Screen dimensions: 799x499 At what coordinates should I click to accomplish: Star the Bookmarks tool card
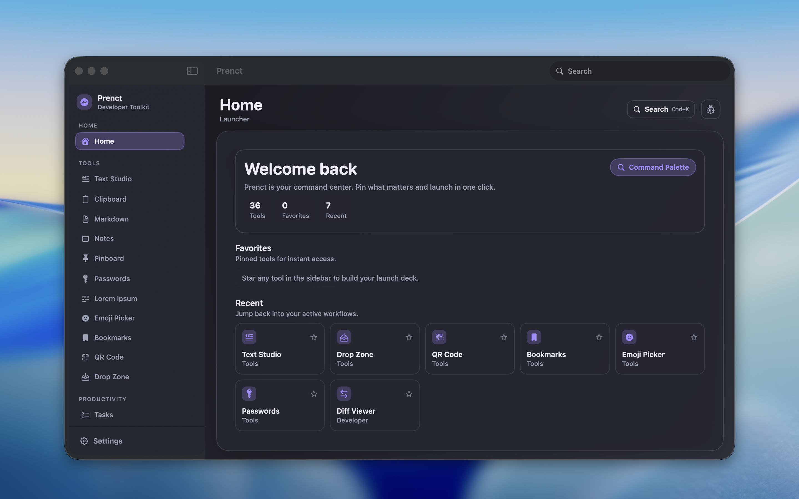[599, 337]
